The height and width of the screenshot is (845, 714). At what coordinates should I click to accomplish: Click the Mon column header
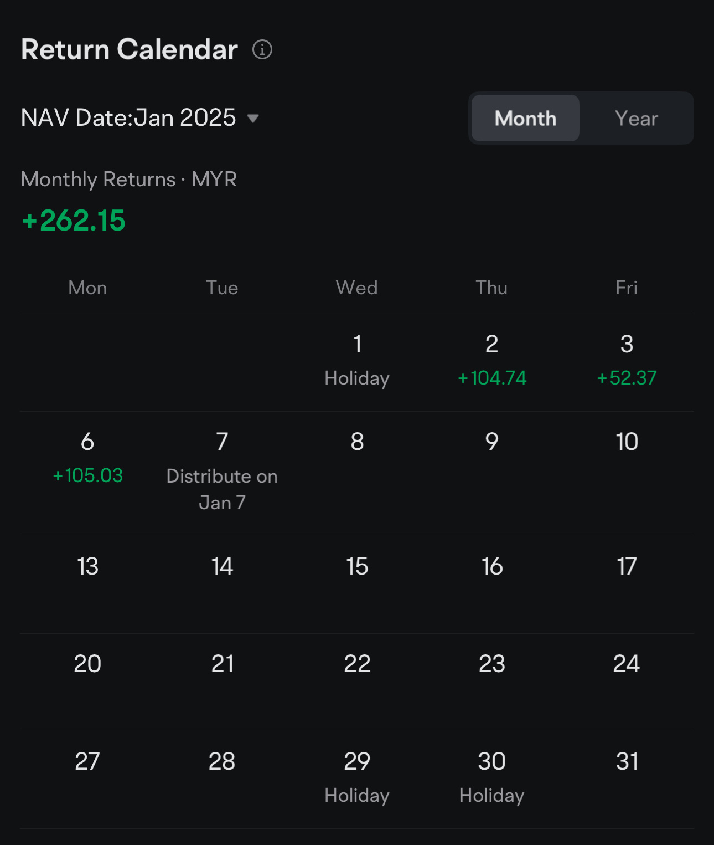(87, 288)
